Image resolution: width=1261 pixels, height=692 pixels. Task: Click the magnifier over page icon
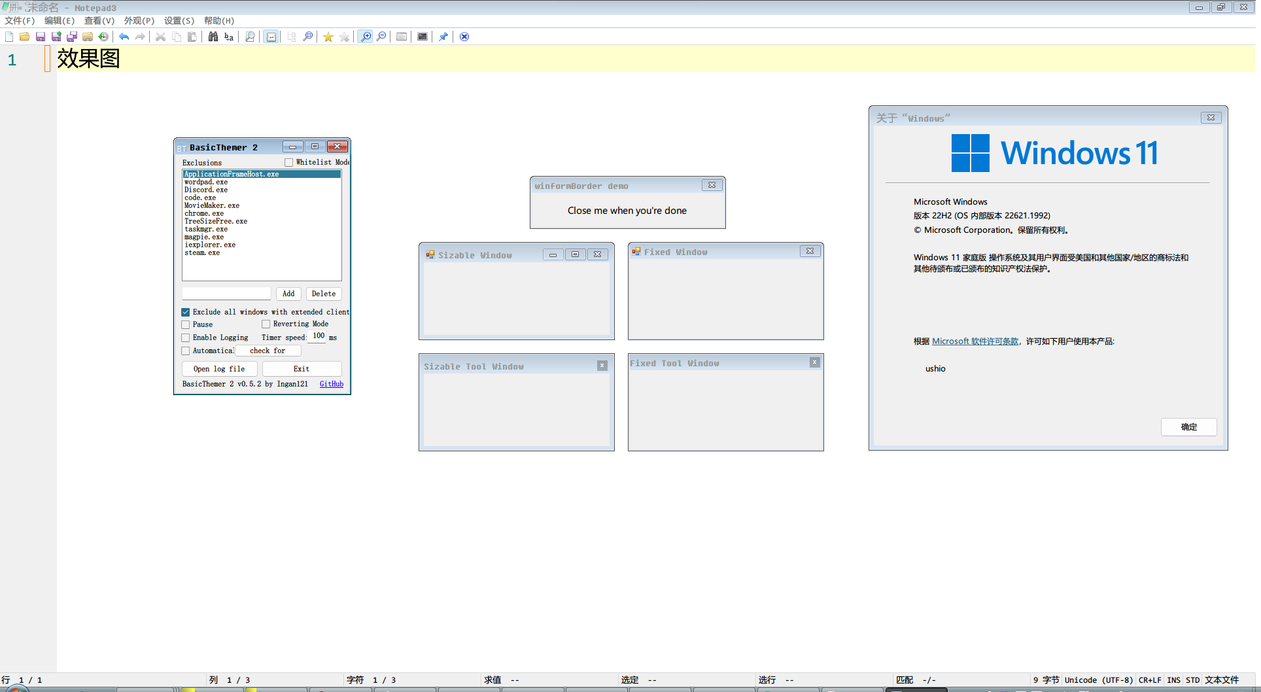[250, 37]
